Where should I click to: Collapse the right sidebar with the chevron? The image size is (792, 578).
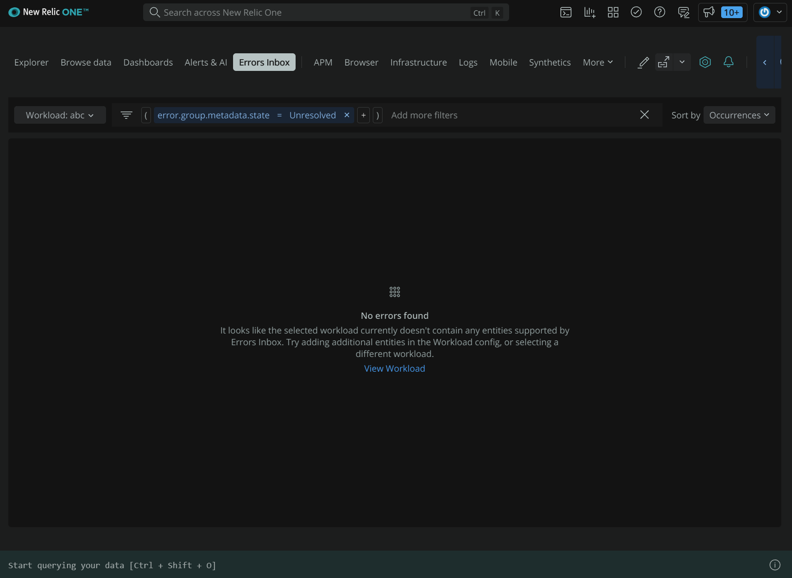(765, 62)
